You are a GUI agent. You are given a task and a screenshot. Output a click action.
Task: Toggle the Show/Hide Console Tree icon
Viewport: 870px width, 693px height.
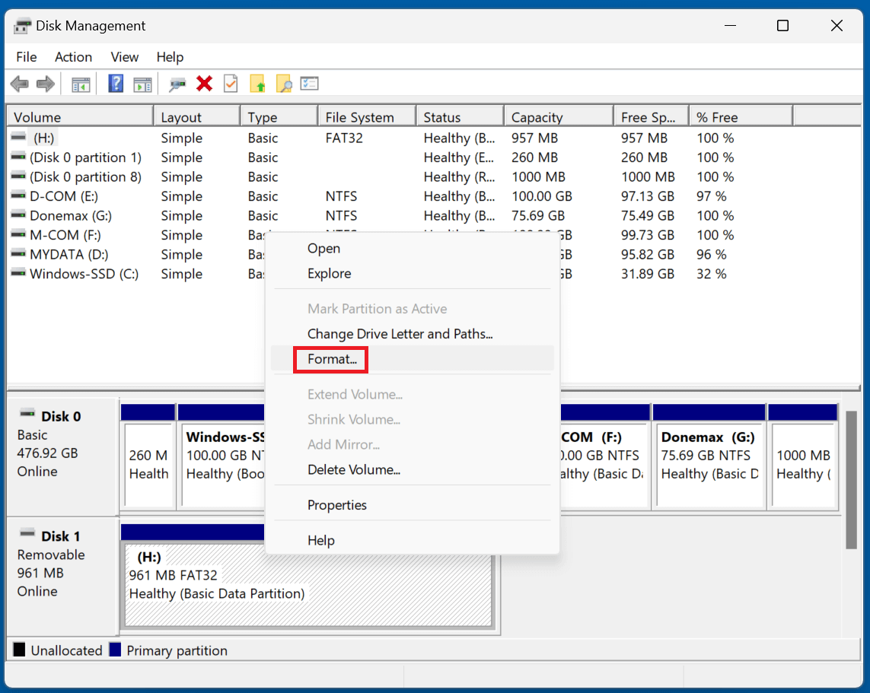click(81, 84)
